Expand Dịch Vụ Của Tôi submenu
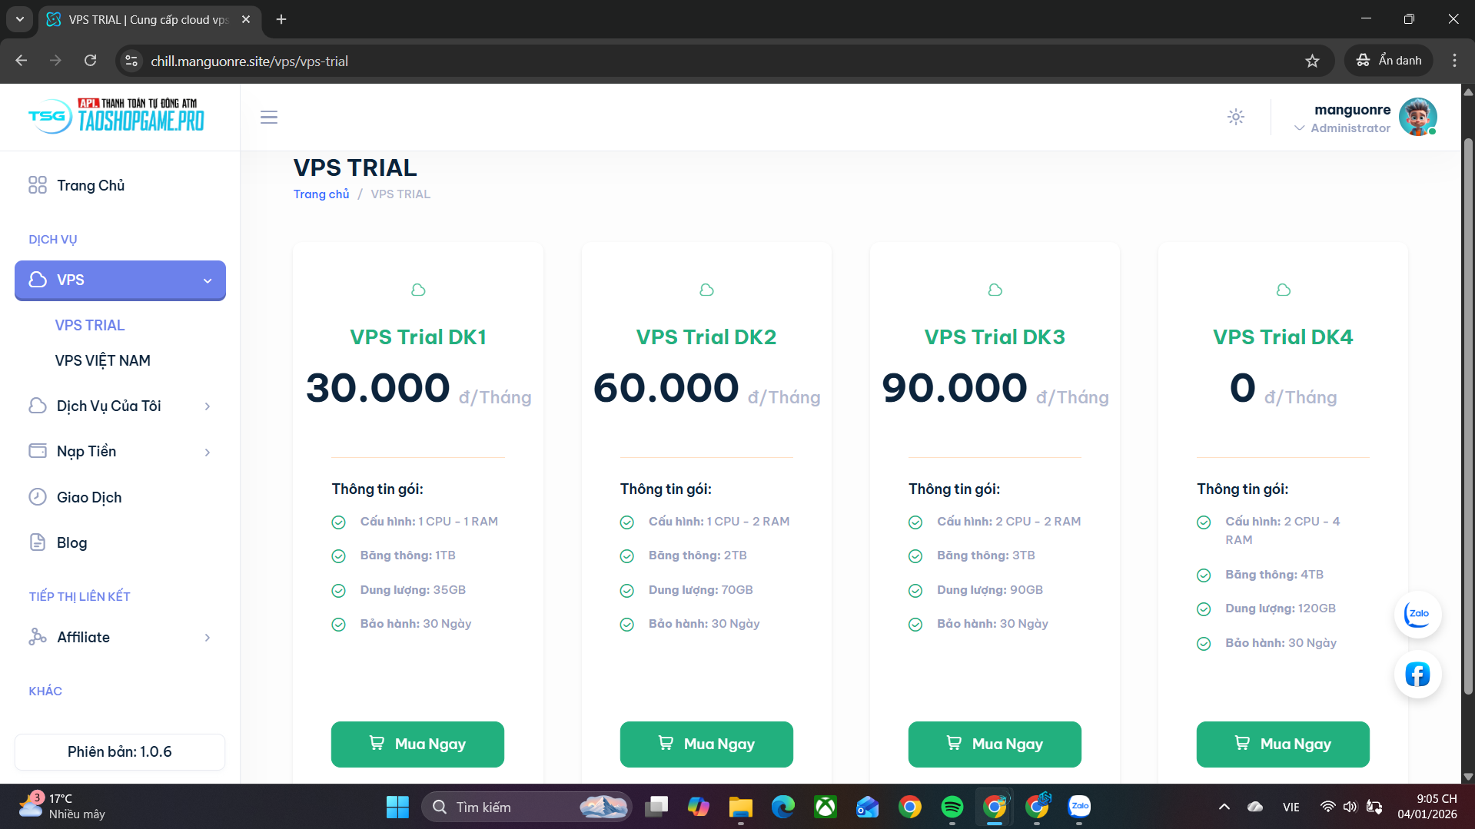 [120, 406]
